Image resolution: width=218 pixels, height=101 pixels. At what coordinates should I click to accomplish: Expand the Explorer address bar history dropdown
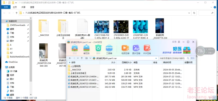coord(189,13)
